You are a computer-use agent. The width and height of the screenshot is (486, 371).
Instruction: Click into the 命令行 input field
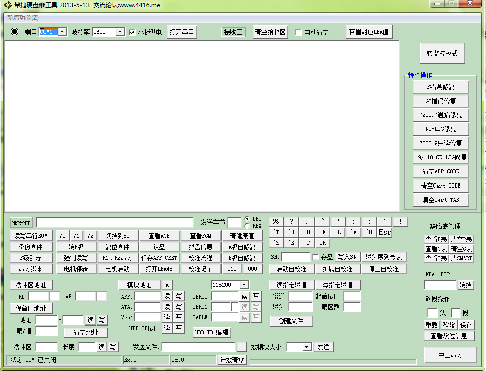[115, 223]
